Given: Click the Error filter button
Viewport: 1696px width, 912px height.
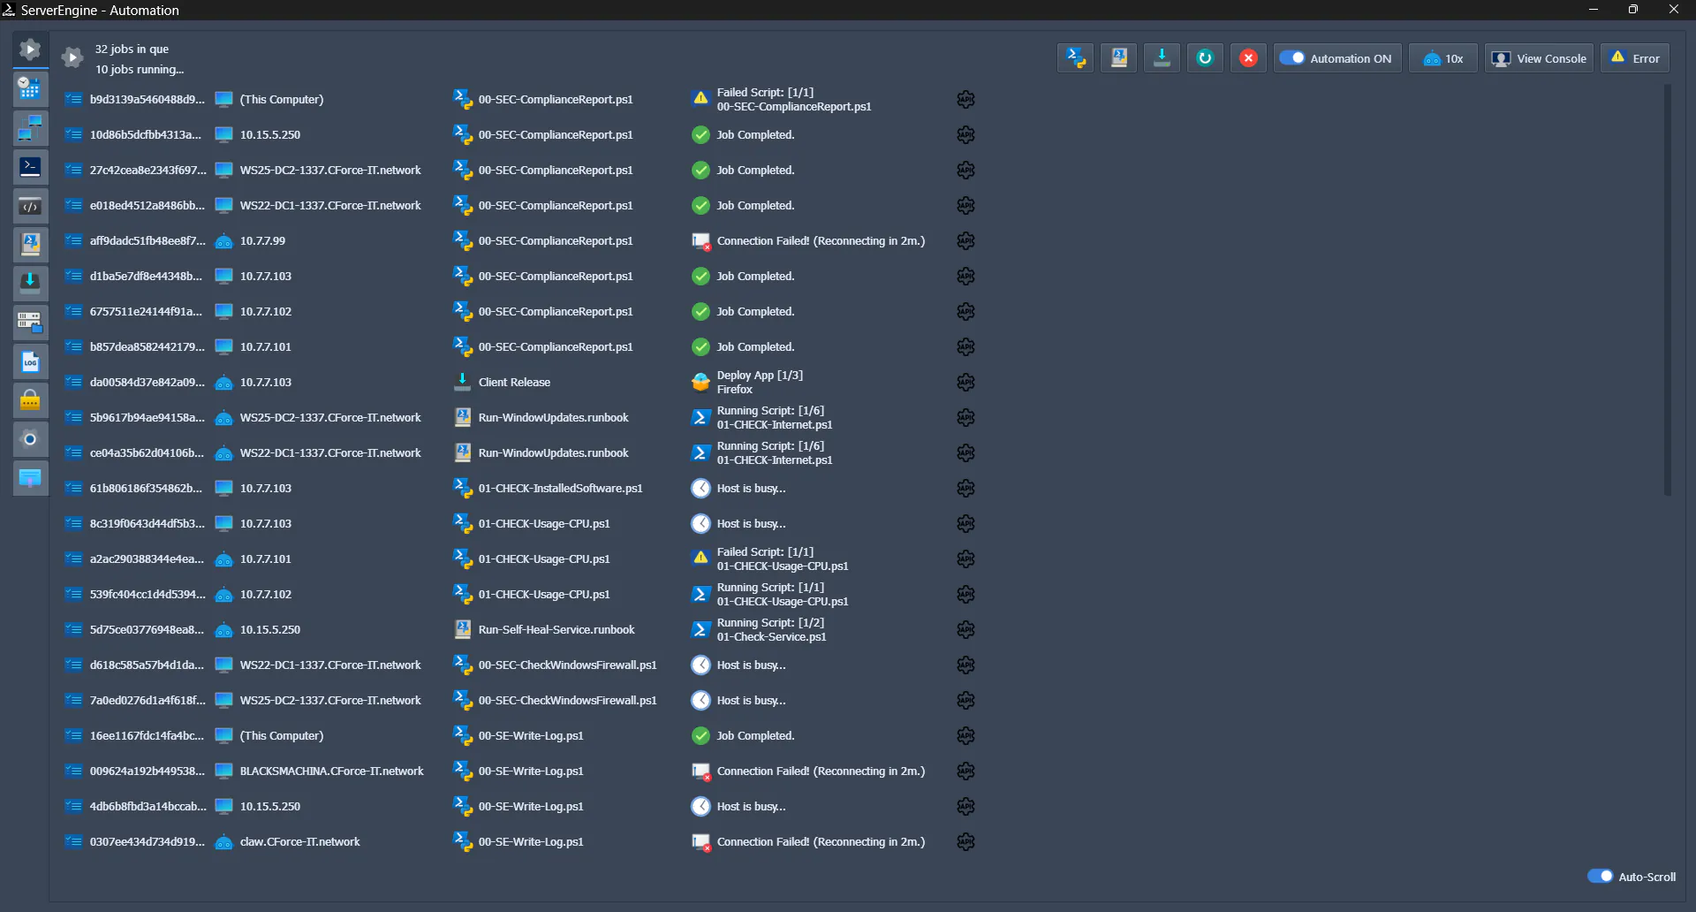Looking at the screenshot, I should pos(1635,58).
